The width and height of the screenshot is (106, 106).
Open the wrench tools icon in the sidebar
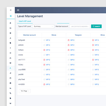pos(10,93)
